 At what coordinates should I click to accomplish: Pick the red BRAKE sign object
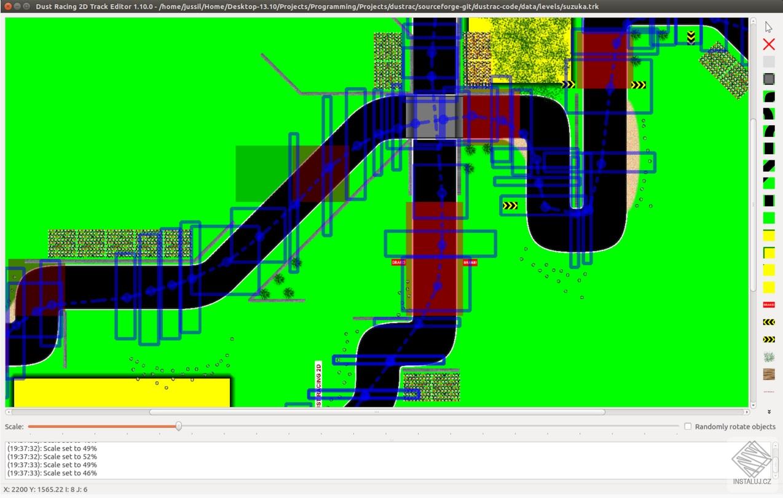tap(768, 305)
